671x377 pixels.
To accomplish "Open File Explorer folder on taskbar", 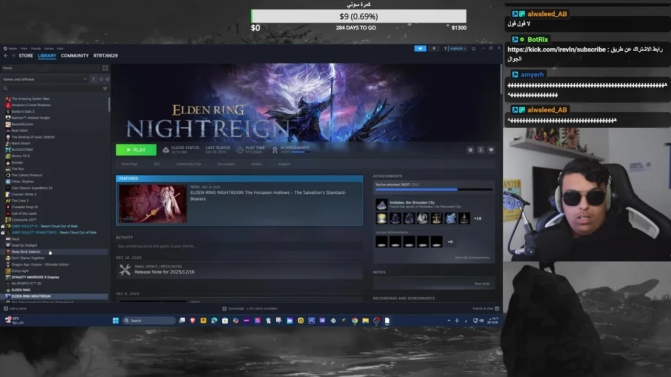I will 365,320.
